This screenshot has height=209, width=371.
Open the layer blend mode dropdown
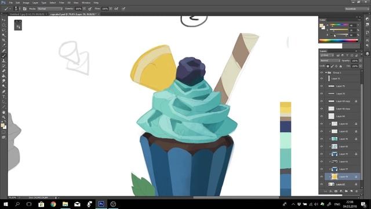coord(330,60)
